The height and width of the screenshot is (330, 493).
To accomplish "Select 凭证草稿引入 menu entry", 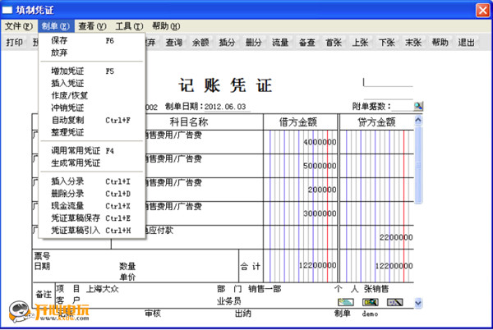I will 91,230.
